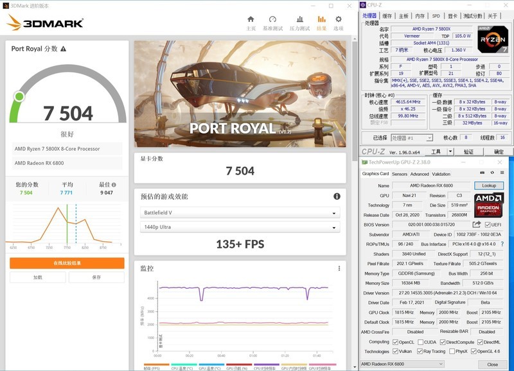The image size is (514, 371).
Task: Click the GPU-Z BIOS export share icon
Action: [x=477, y=225]
